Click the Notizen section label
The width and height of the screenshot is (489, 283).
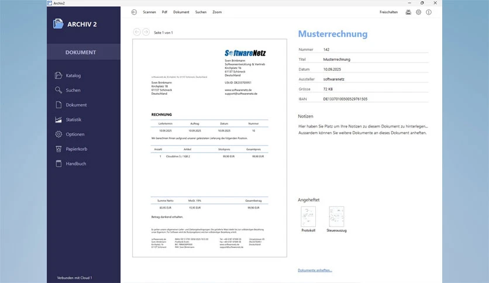tap(305, 116)
